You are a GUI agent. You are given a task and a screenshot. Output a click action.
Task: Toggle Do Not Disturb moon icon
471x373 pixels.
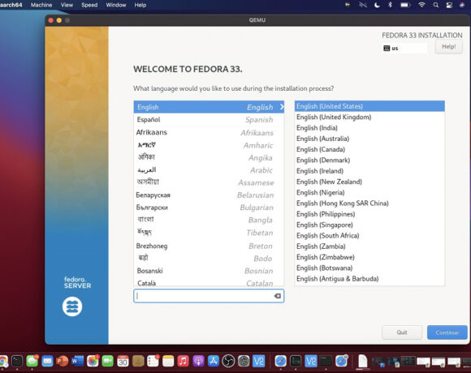[377, 5]
